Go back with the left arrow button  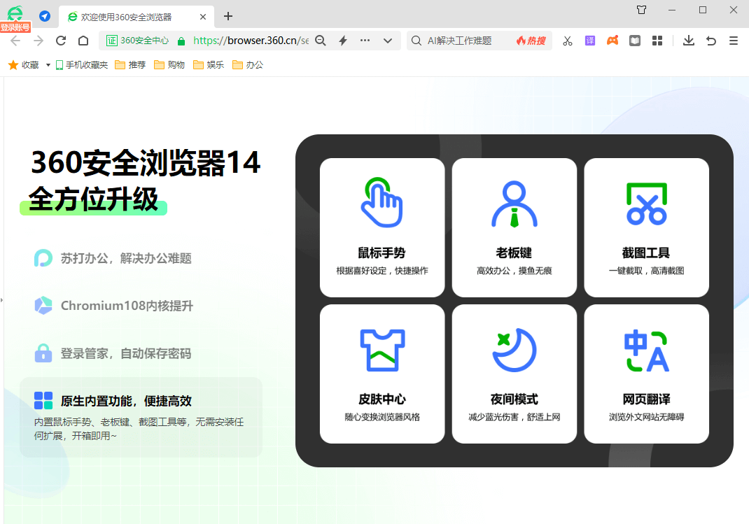tap(15, 41)
